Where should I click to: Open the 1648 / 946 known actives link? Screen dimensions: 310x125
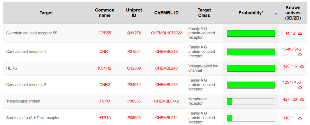click(292, 49)
